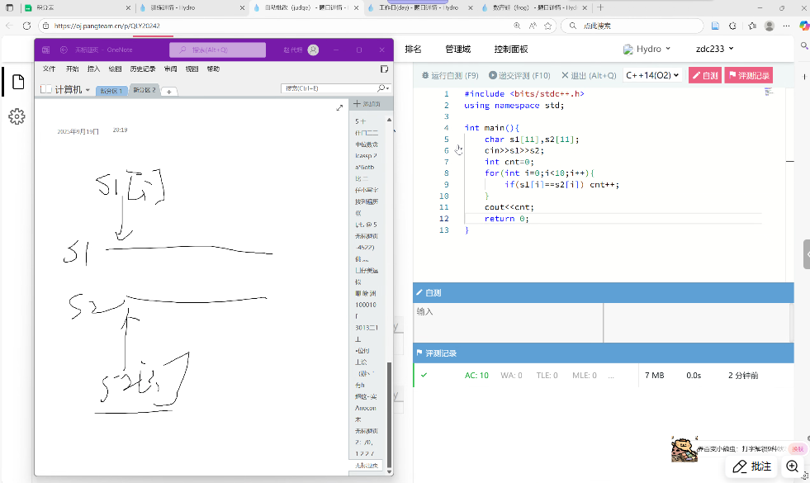Open a new browser tab
This screenshot has height=483, width=810.
(x=600, y=7)
